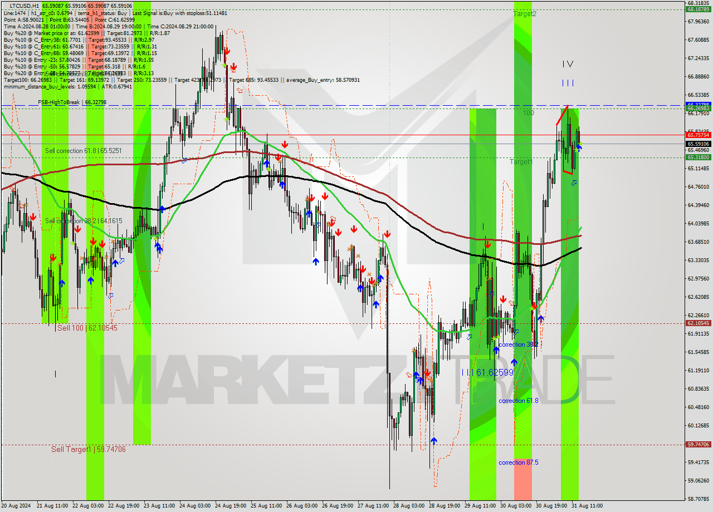Click the red 62.10545 price tag

[698, 323]
